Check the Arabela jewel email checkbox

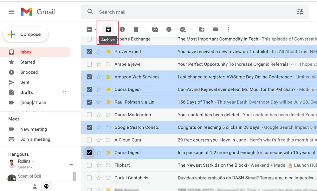coord(89,64)
